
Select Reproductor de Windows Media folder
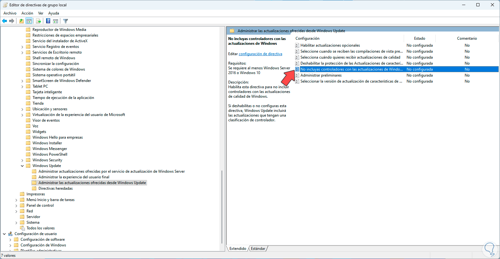pos(59,30)
